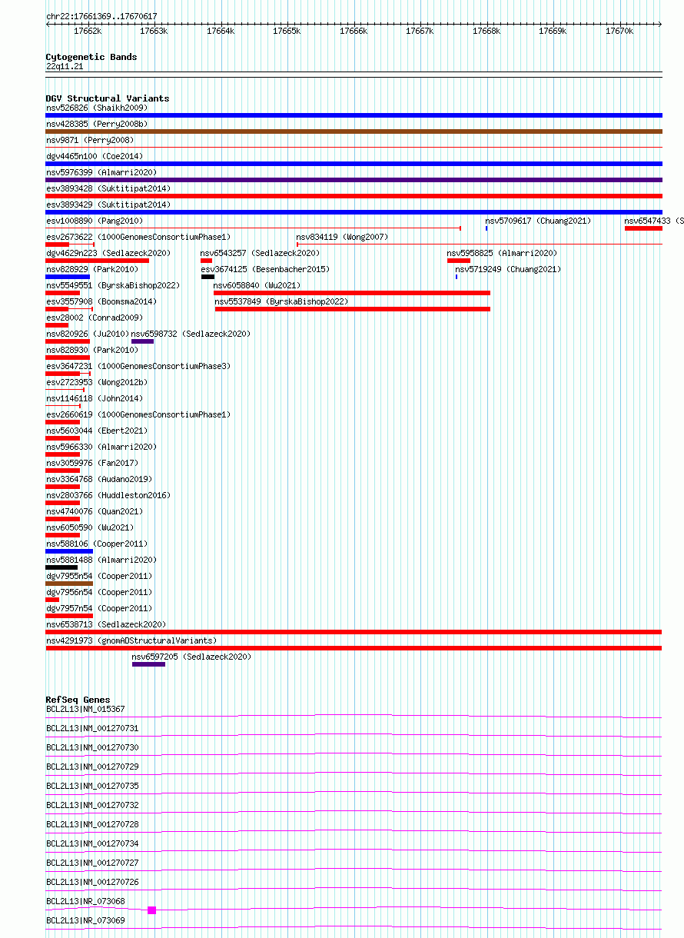The width and height of the screenshot is (684, 938).
Task: Click esv1008890 (Pang2010) label
Action: click(95, 221)
